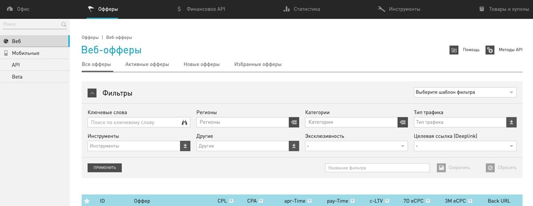Image resolution: width=533 pixels, height=206 pixels.
Task: Focus the Инструменты filter field
Action: coord(134,146)
